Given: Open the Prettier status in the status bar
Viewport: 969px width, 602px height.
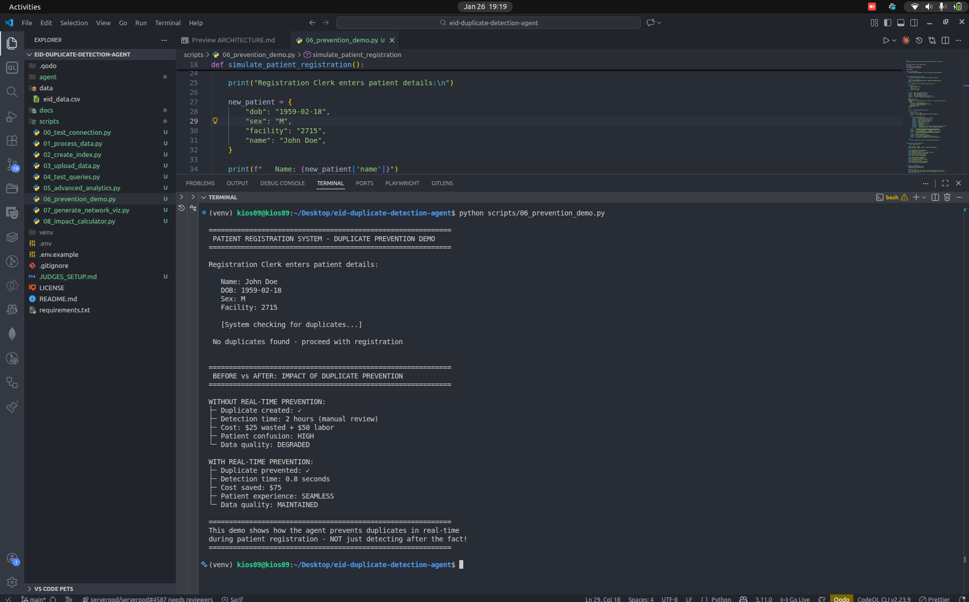Looking at the screenshot, I should (x=935, y=599).
